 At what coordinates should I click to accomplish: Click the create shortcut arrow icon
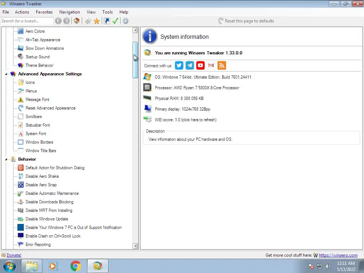107,21
